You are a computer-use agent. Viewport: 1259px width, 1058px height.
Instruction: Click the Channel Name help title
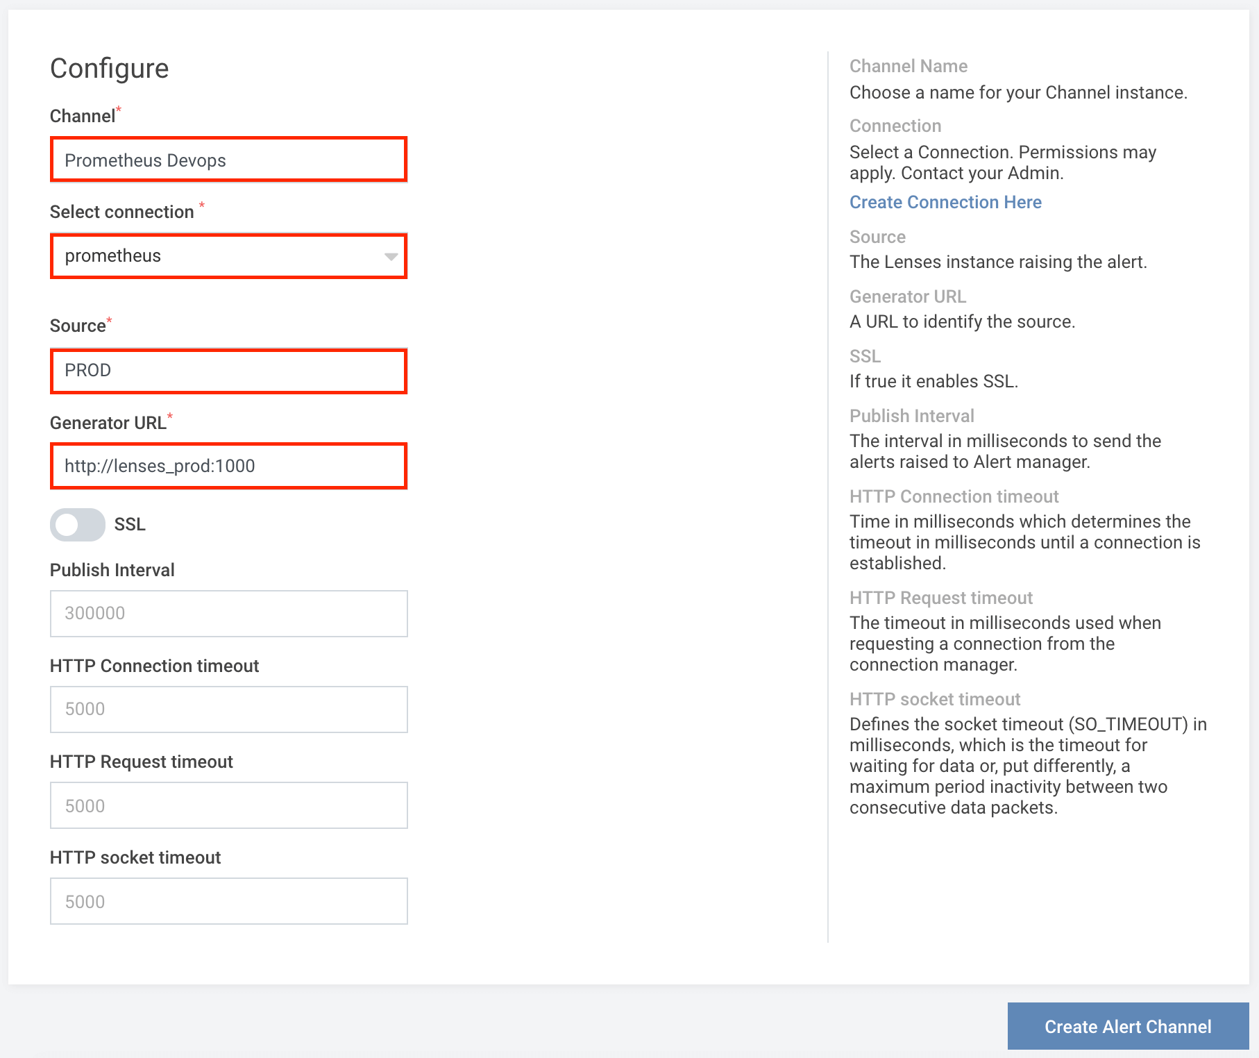point(909,66)
